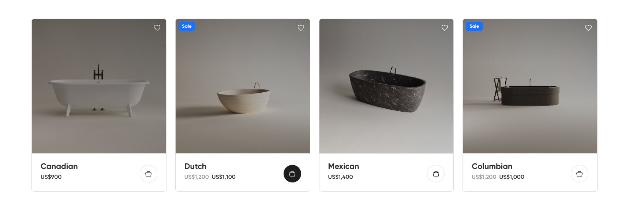Add Columbian bathtub to shopping bag
The height and width of the screenshot is (212, 629).
click(x=579, y=174)
